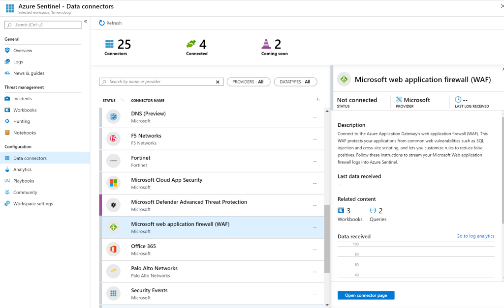Click the Refresh icon in toolbar
This screenshot has height=308, width=504.
point(102,23)
